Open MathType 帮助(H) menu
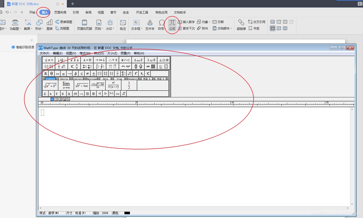 point(139,53)
